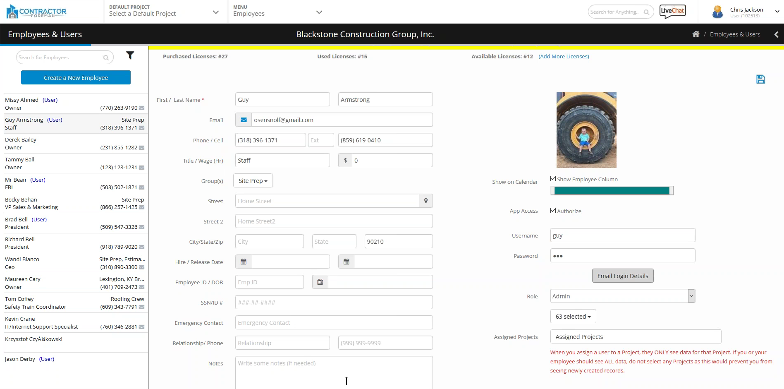Toggle Show Employee Column checkbox
The height and width of the screenshot is (389, 784).
coord(553,179)
